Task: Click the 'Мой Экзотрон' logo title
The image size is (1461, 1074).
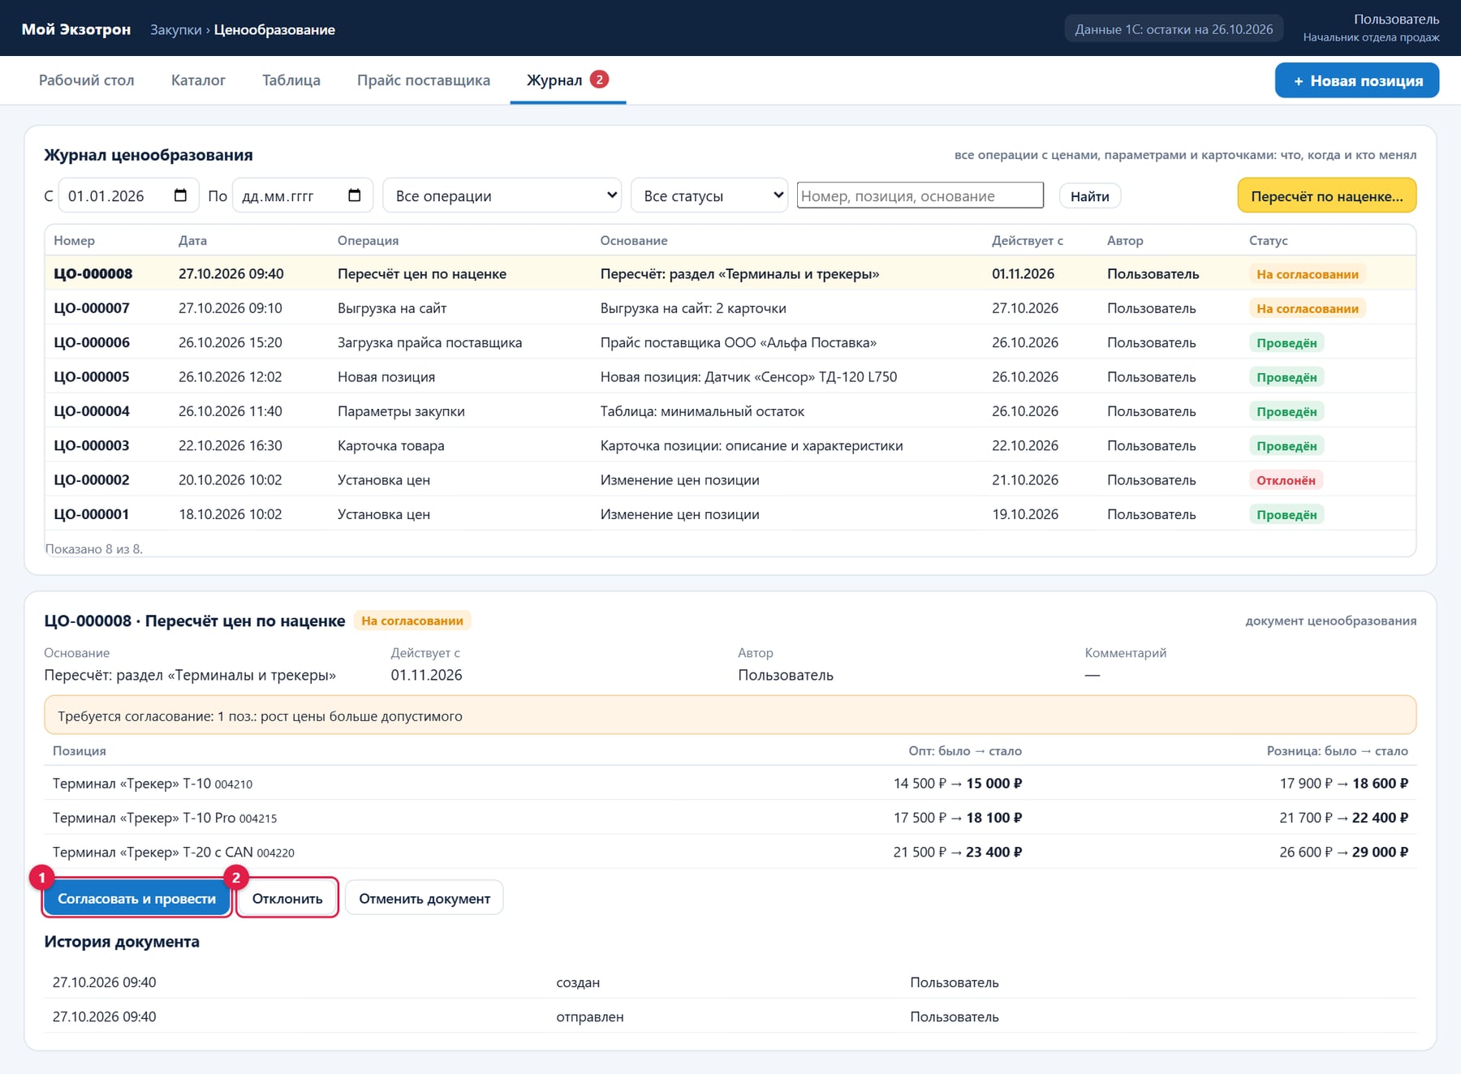Action: coord(76,29)
